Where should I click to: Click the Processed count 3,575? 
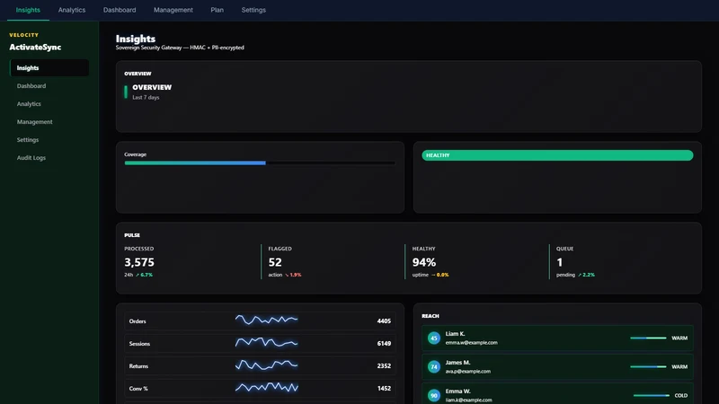(x=139, y=262)
